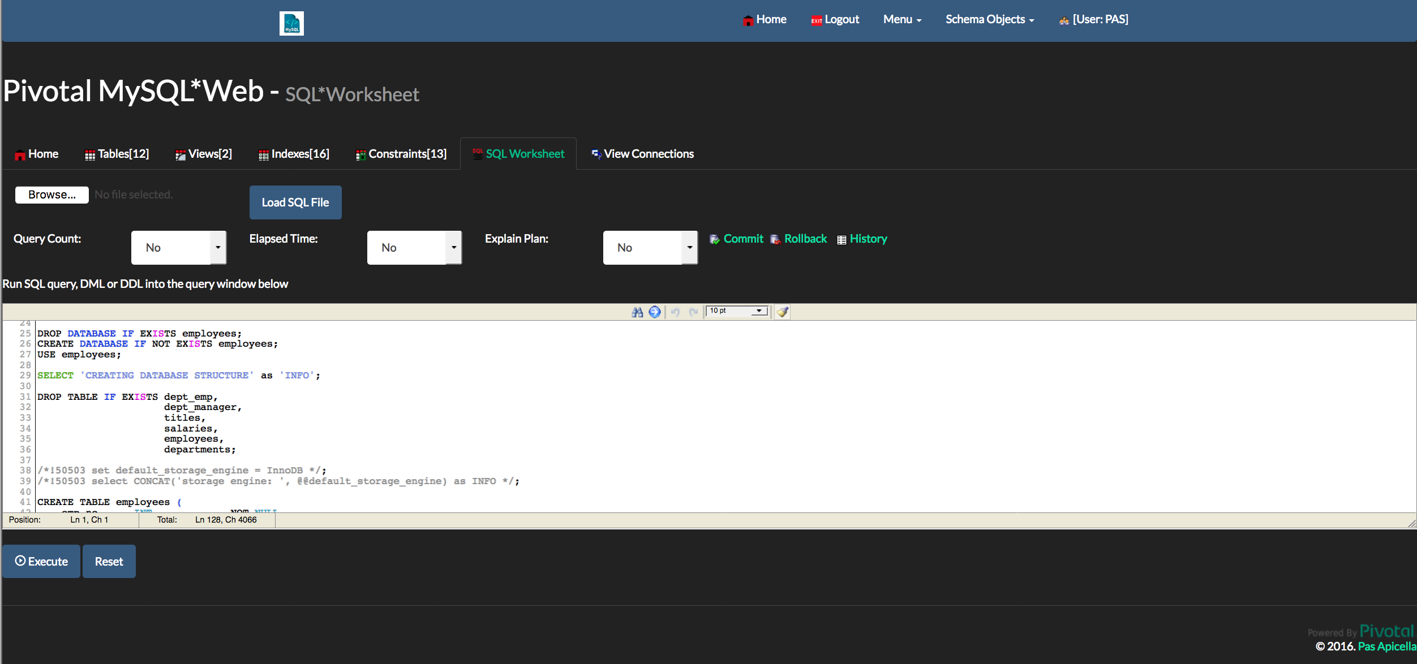This screenshot has height=664, width=1417.
Task: Expand the Menu dropdown in the navbar
Action: [902, 19]
